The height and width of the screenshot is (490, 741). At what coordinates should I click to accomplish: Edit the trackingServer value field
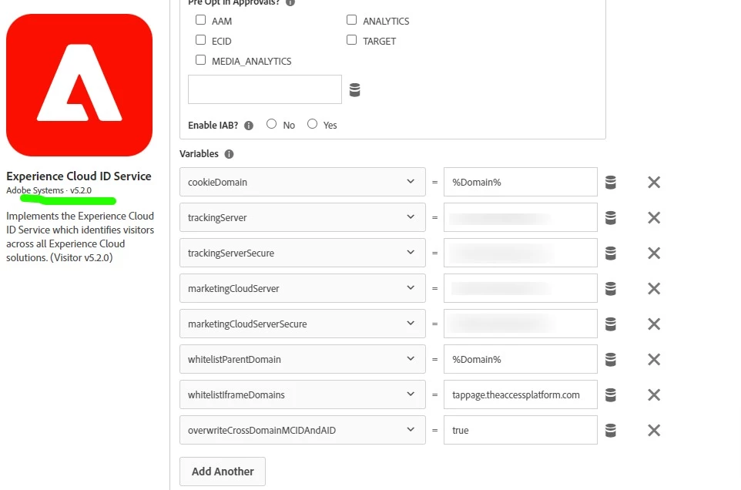[520, 217]
